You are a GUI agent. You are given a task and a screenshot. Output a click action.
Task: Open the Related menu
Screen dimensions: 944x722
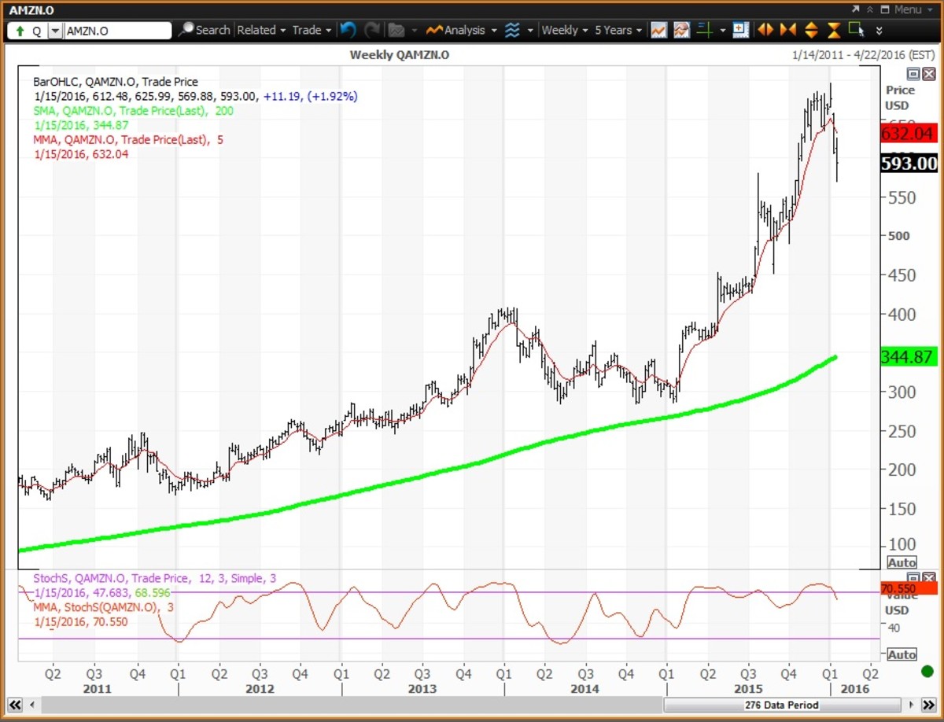pyautogui.click(x=259, y=30)
